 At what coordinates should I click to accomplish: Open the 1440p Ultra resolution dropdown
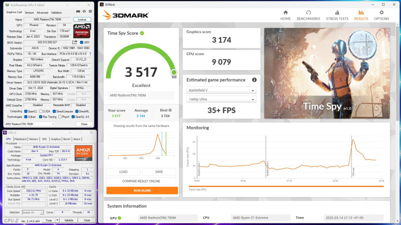tap(222, 99)
